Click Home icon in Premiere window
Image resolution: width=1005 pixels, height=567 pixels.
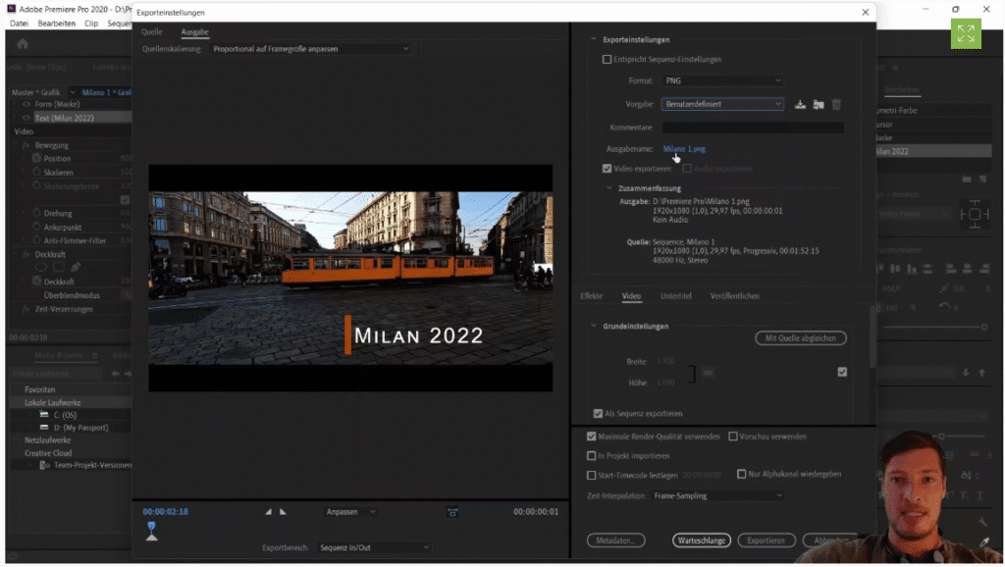pos(23,43)
